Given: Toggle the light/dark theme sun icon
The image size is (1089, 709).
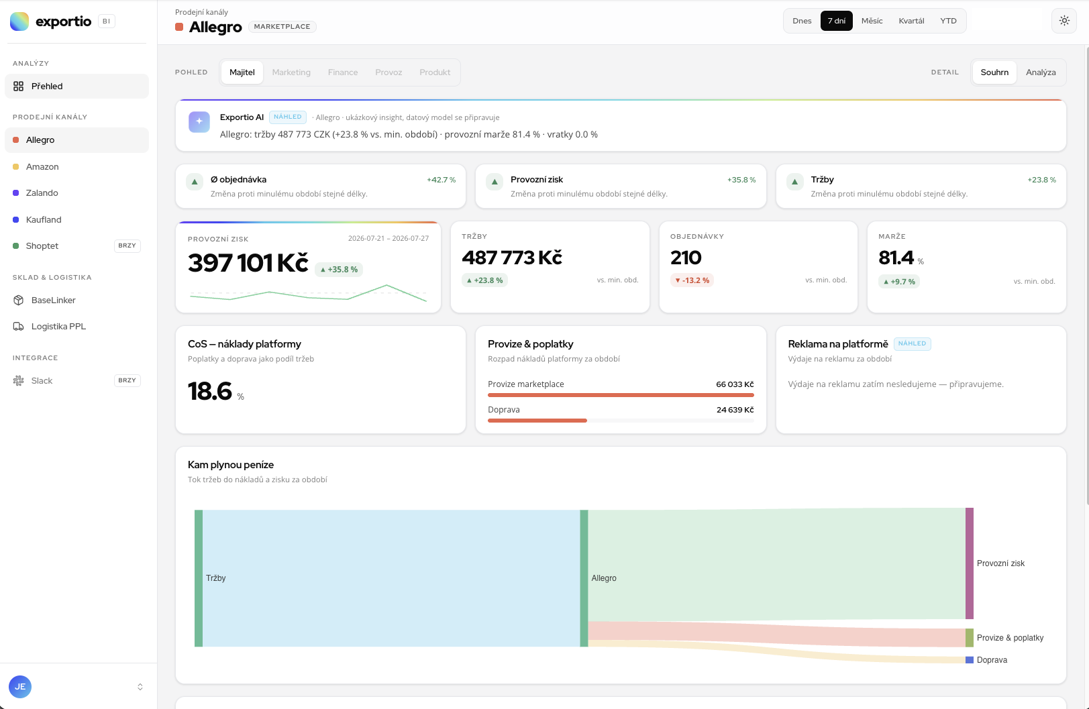Looking at the screenshot, I should (1064, 21).
